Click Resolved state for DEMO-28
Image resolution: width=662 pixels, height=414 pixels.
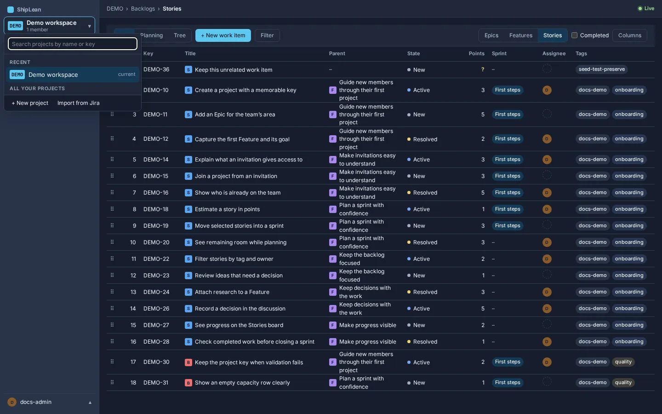click(422, 342)
